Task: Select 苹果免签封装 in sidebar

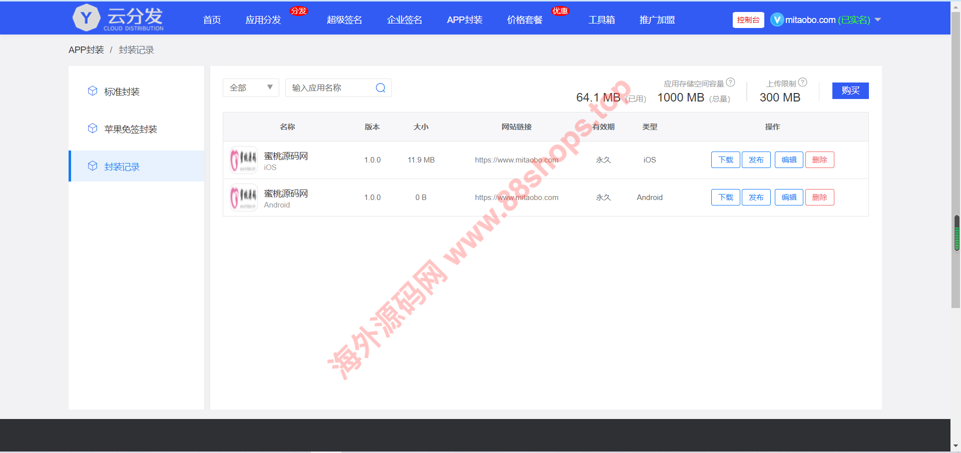Action: pyautogui.click(x=130, y=129)
